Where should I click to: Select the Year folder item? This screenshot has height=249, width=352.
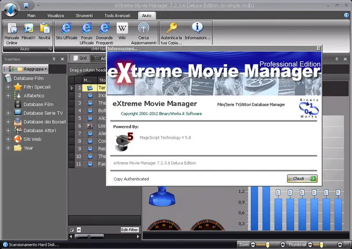pos(23,148)
